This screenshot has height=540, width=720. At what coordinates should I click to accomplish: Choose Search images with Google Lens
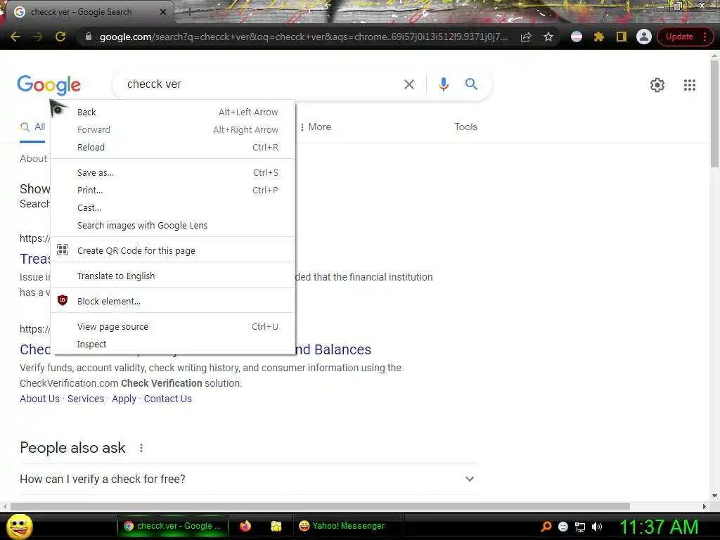coord(172,226)
